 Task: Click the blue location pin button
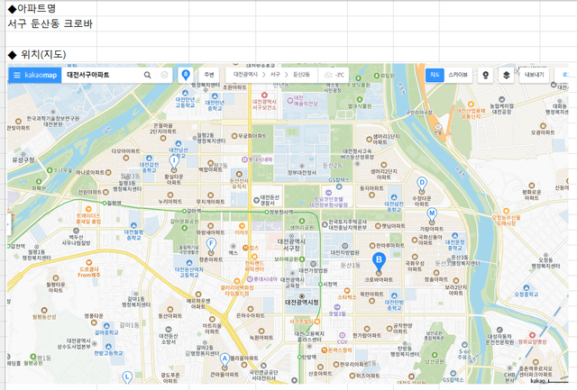(186, 75)
